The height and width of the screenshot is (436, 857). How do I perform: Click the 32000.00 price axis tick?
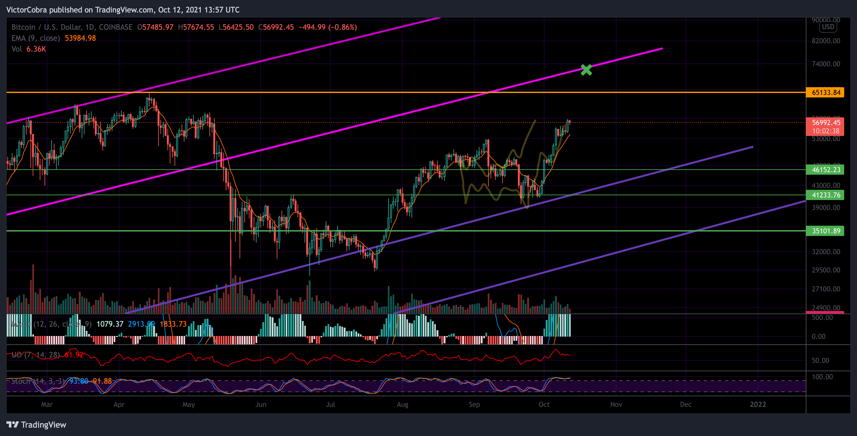[826, 252]
